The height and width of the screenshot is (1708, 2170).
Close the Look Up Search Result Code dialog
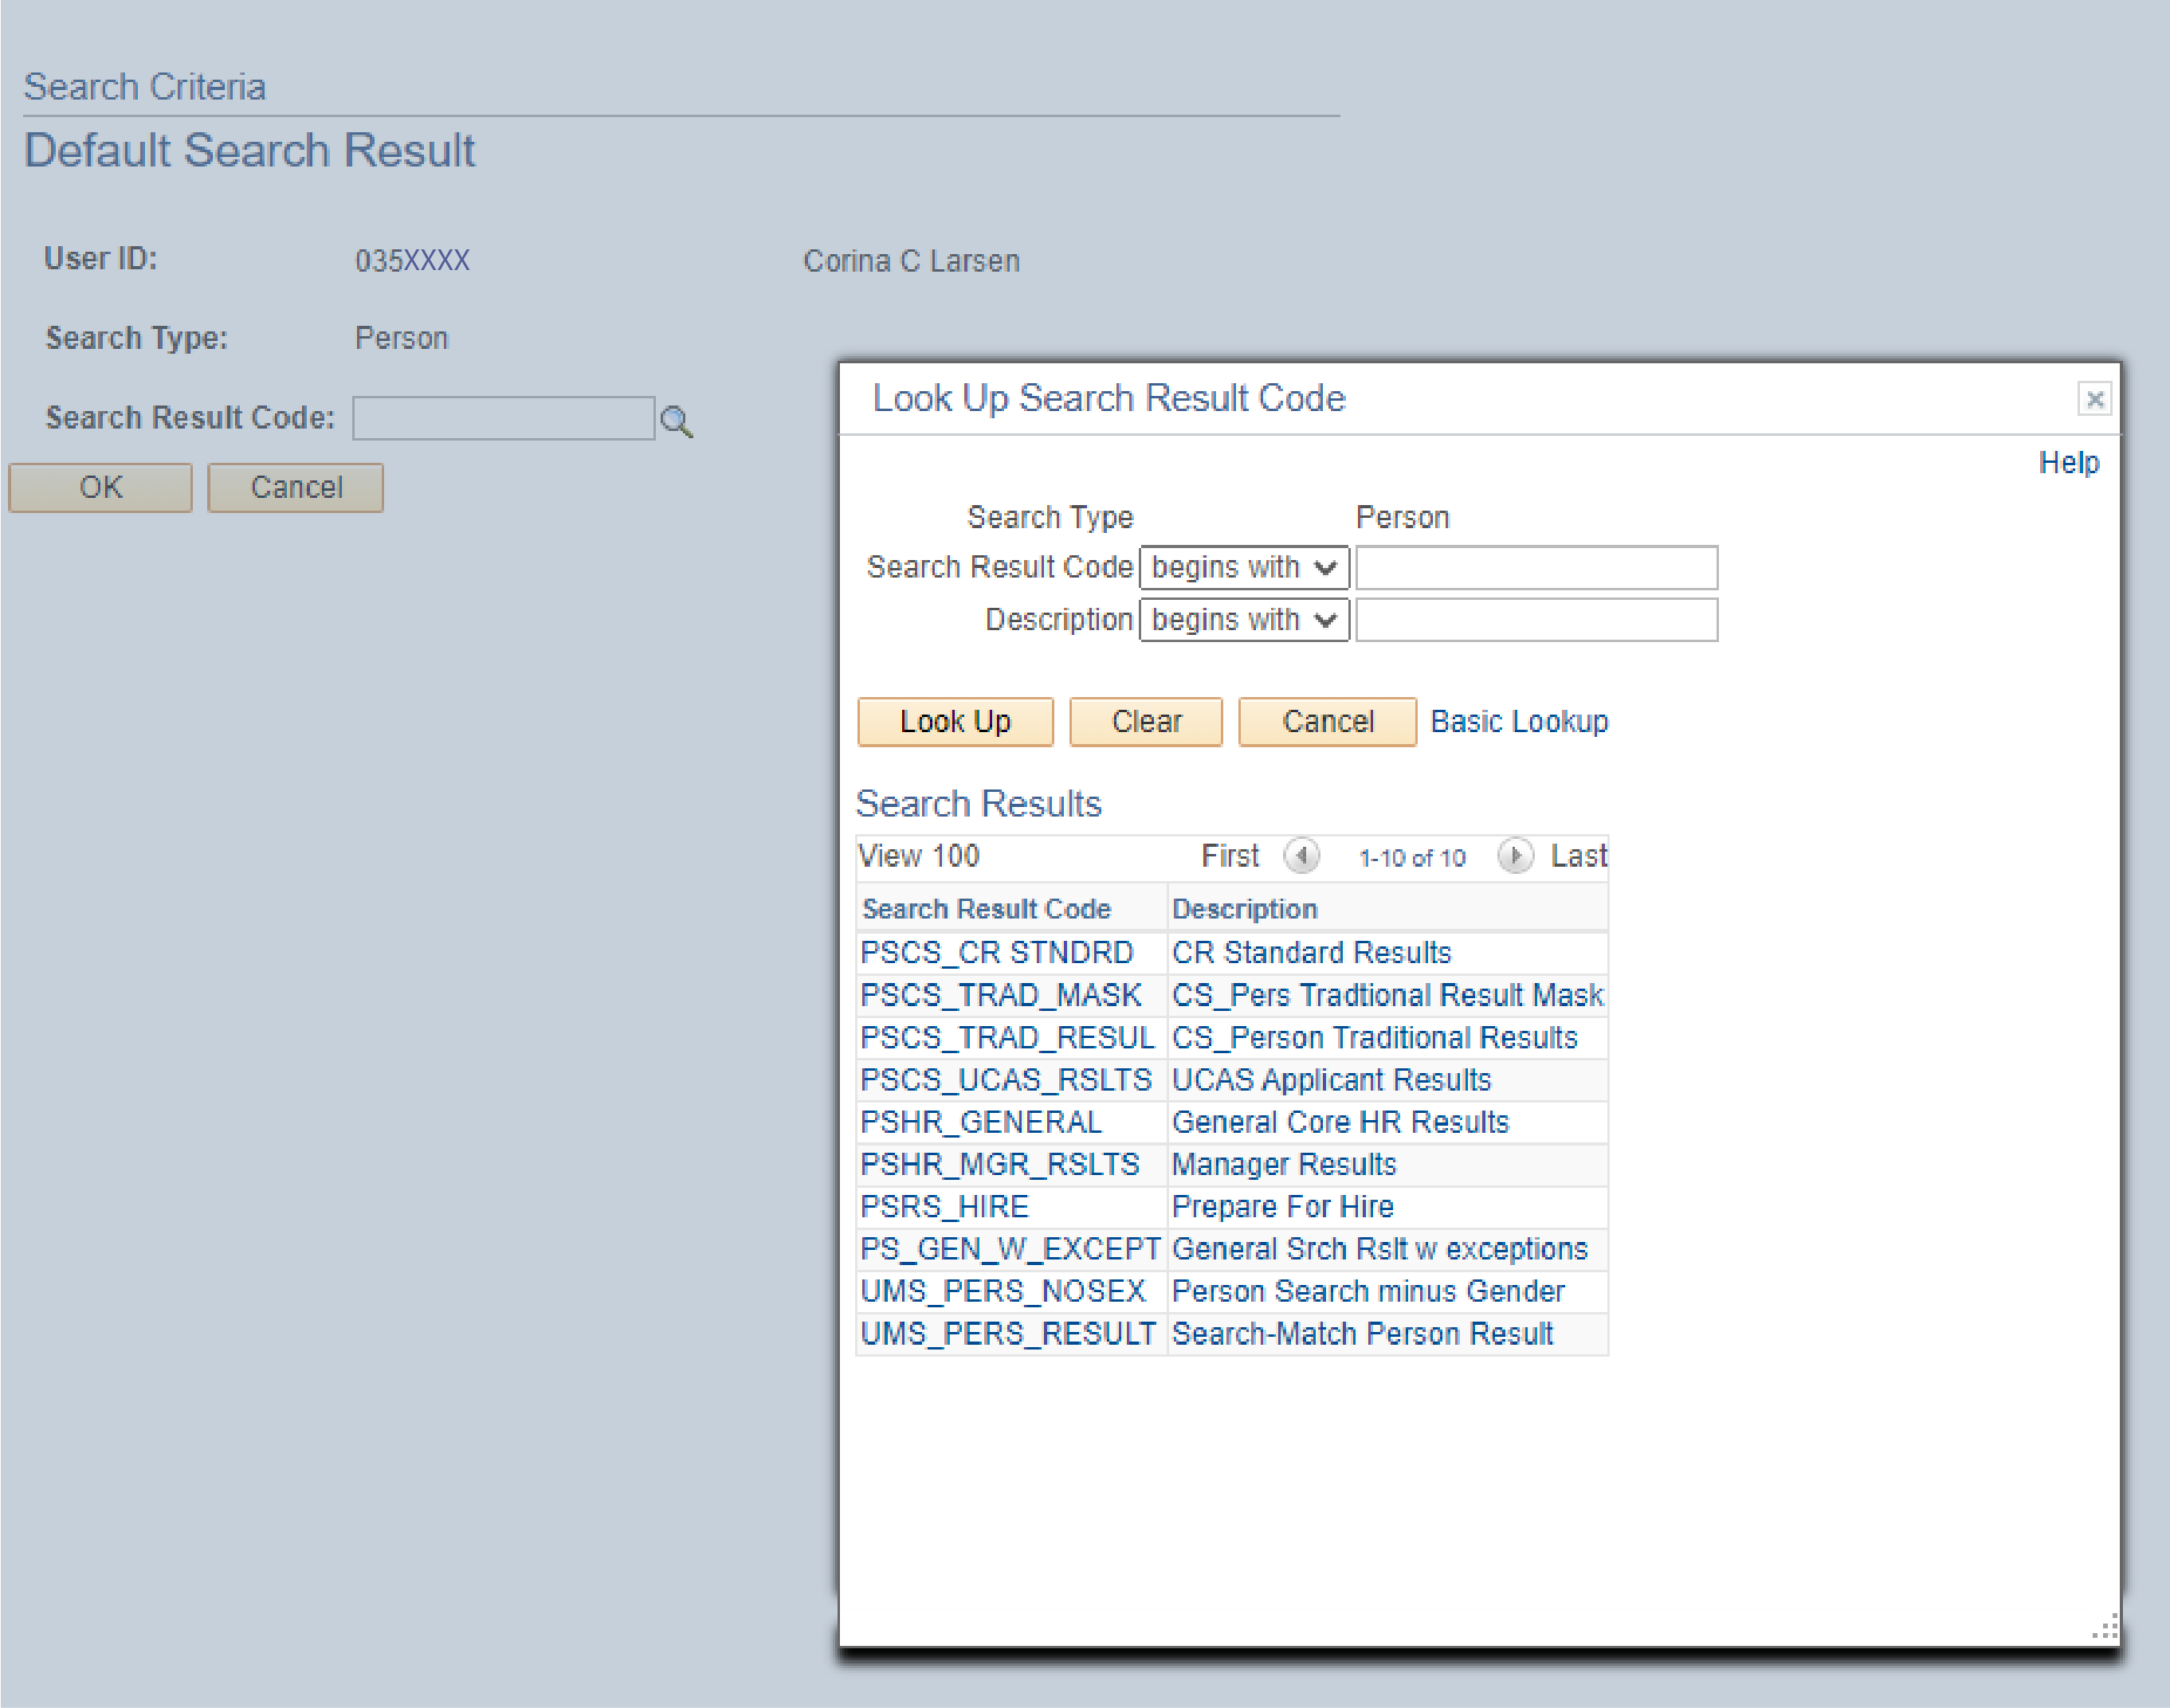click(2094, 400)
